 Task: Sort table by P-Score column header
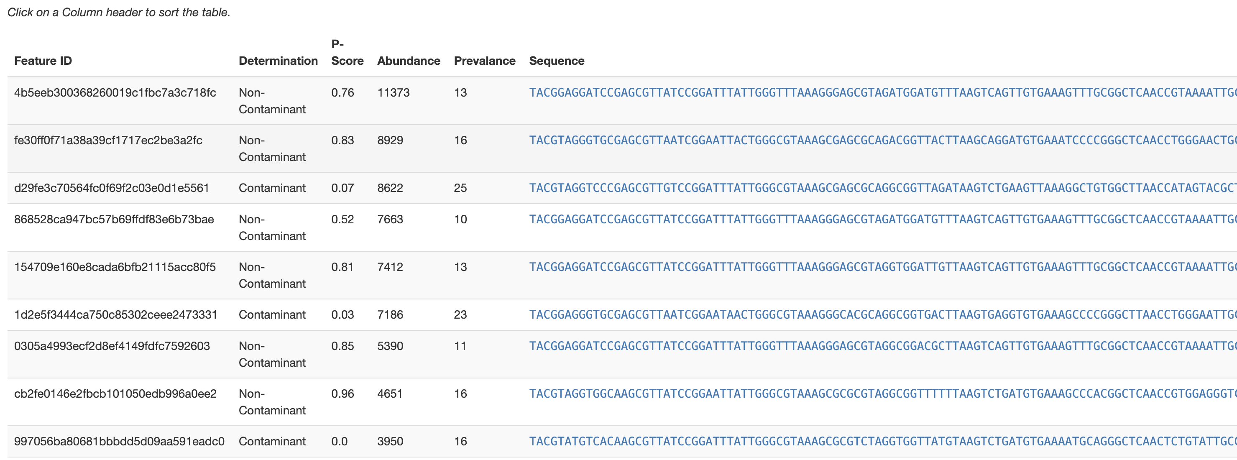point(347,52)
